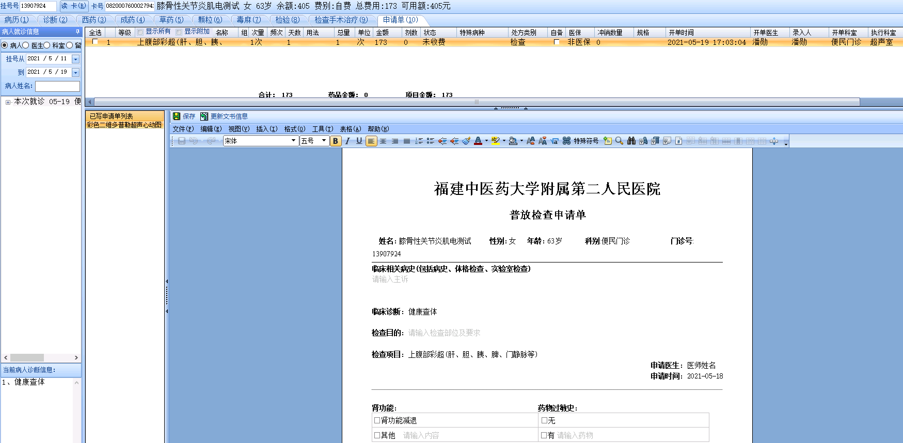
Task: Click the undo arrow in editor toolbar
Action: click(x=194, y=141)
